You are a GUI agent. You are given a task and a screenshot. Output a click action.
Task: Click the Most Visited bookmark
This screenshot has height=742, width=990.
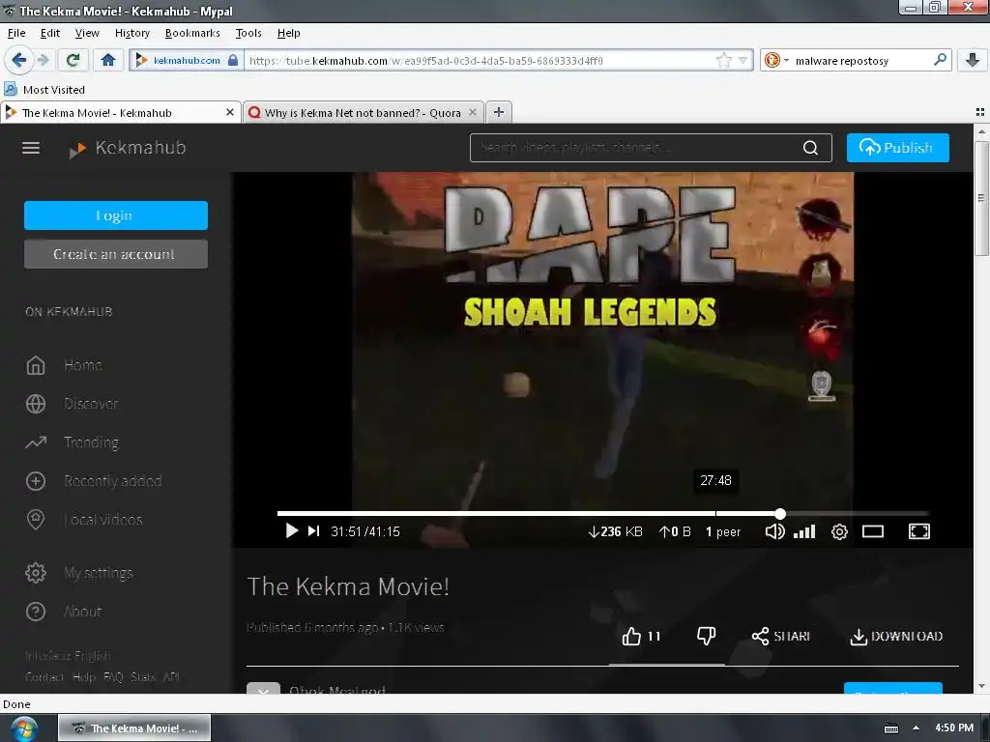pyautogui.click(x=44, y=90)
